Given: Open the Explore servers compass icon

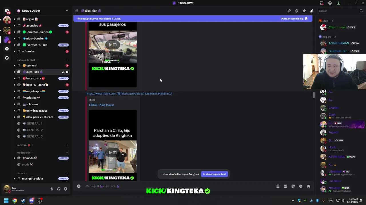Looking at the screenshot, I should pyautogui.click(x=7, y=58).
